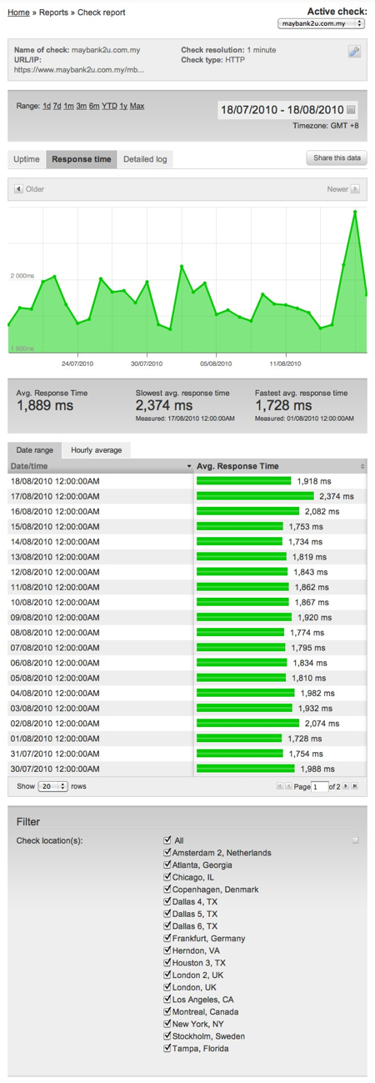This screenshot has height=1083, width=375.
Task: Click the Older navigation label
Action: tap(35, 189)
